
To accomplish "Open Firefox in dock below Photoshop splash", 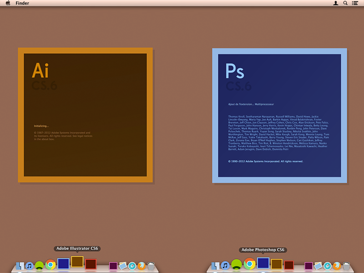I will (x=337, y=266).
